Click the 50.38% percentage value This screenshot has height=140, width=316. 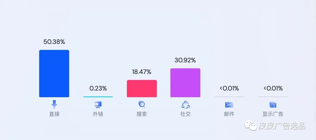pyautogui.click(x=54, y=42)
